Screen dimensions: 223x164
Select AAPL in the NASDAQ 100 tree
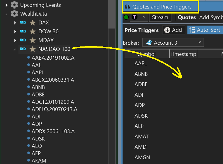click(38, 73)
